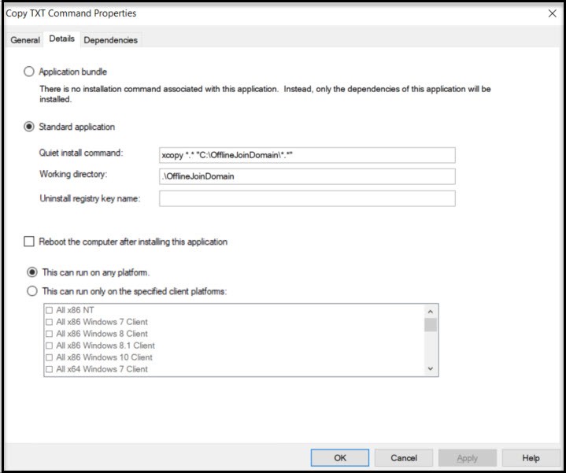The image size is (566, 473).
Task: Open the Details tab
Action: click(x=61, y=39)
